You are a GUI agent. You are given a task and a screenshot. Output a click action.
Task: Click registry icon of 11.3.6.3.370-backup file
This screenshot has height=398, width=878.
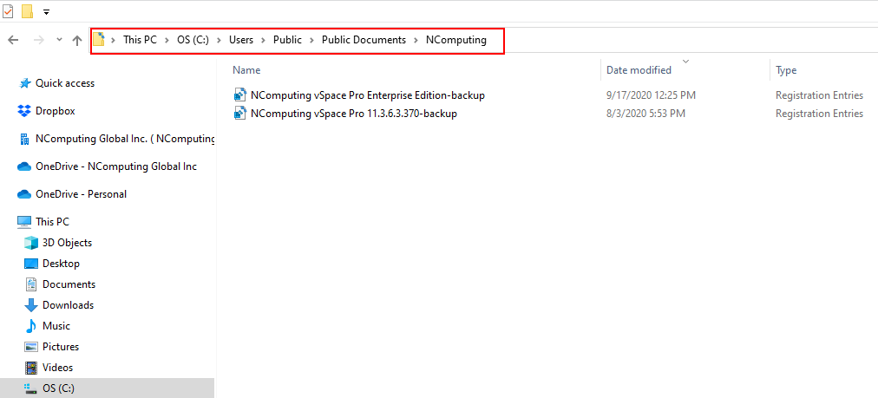240,114
